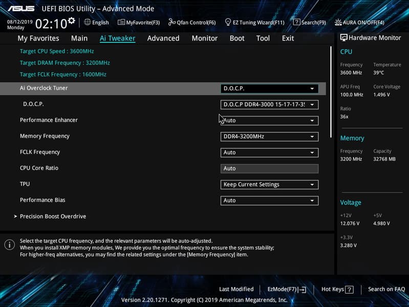Image resolution: width=409 pixels, height=307 pixels.
Task: Open the TPU dropdown
Action: (269, 185)
